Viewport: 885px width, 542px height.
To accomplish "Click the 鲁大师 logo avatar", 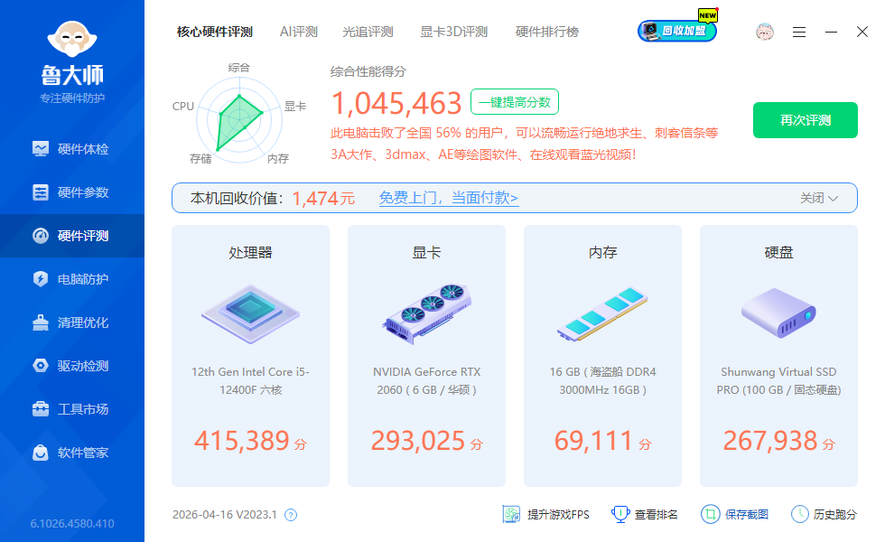I will coord(72,39).
